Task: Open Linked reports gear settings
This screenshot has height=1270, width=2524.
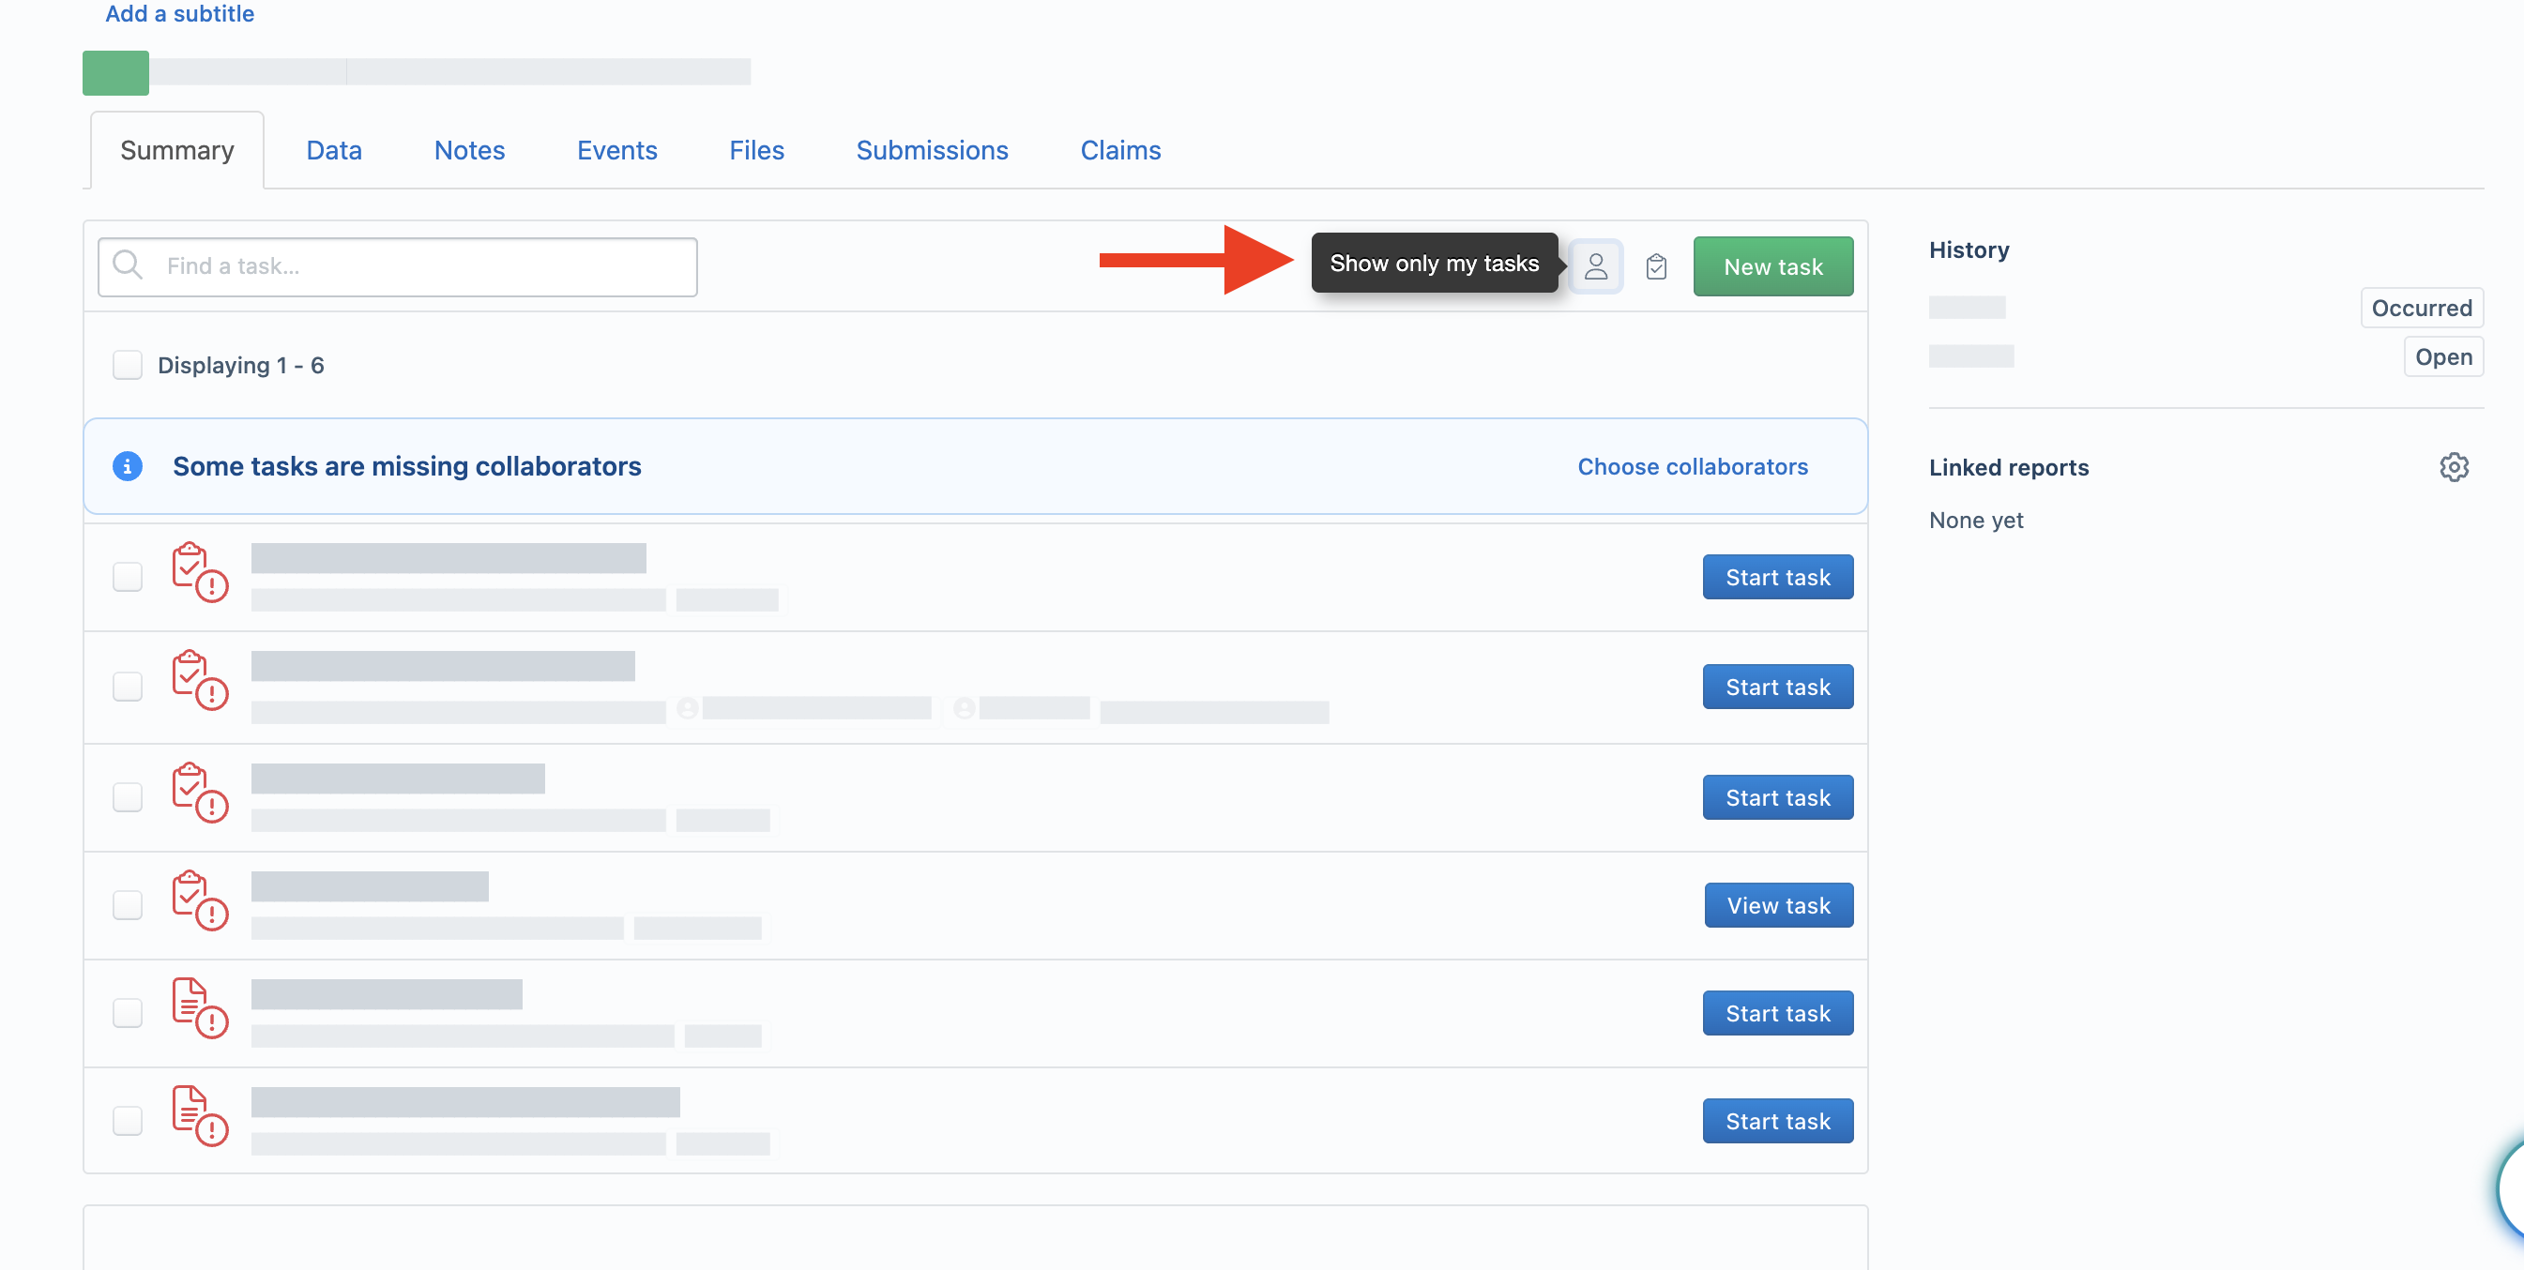Action: [x=2454, y=467]
